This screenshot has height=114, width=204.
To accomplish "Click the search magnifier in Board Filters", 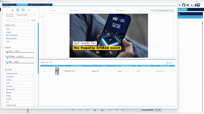I will pyautogui.click(x=7, y=21).
